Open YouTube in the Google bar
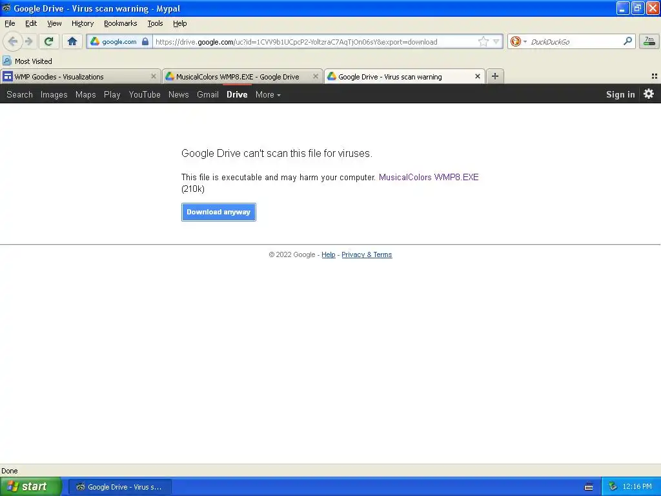 tap(145, 94)
